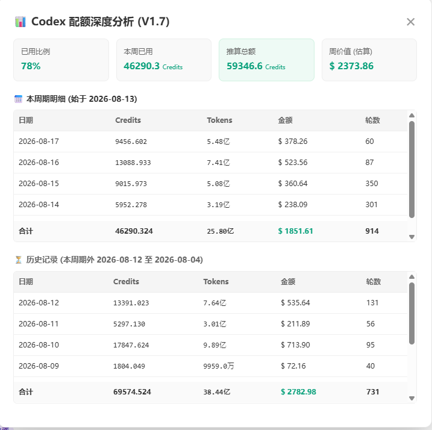
Task: Close the Codex quota analysis dialog
Action: pyautogui.click(x=410, y=22)
